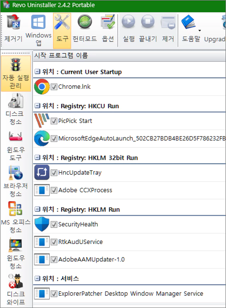Open 윈도우 청소 sidebar tool

16,254
